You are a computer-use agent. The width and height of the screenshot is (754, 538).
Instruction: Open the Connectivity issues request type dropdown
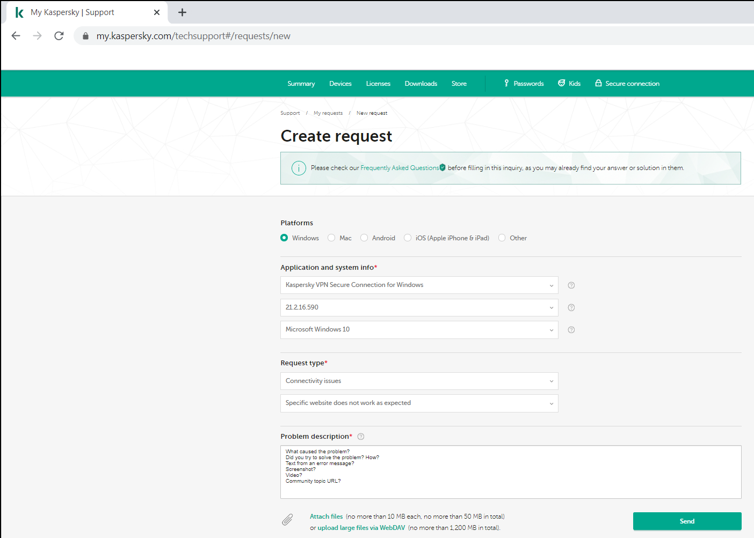coord(419,381)
